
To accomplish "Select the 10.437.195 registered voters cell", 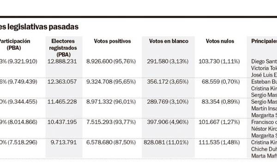I will [62, 122].
